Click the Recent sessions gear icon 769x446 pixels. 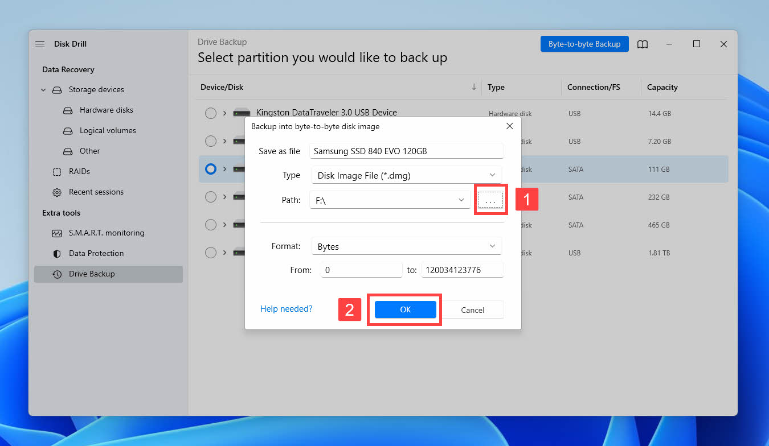click(x=57, y=192)
